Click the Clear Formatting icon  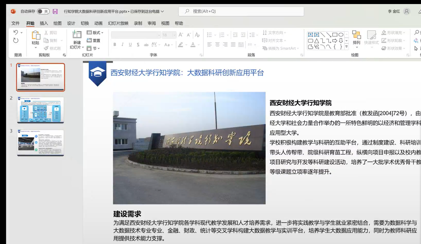197,35
